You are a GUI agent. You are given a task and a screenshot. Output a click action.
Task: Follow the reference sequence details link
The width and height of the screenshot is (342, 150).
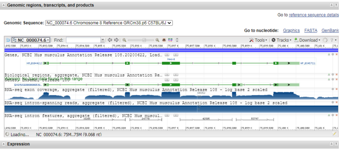pyautogui.click(x=314, y=15)
